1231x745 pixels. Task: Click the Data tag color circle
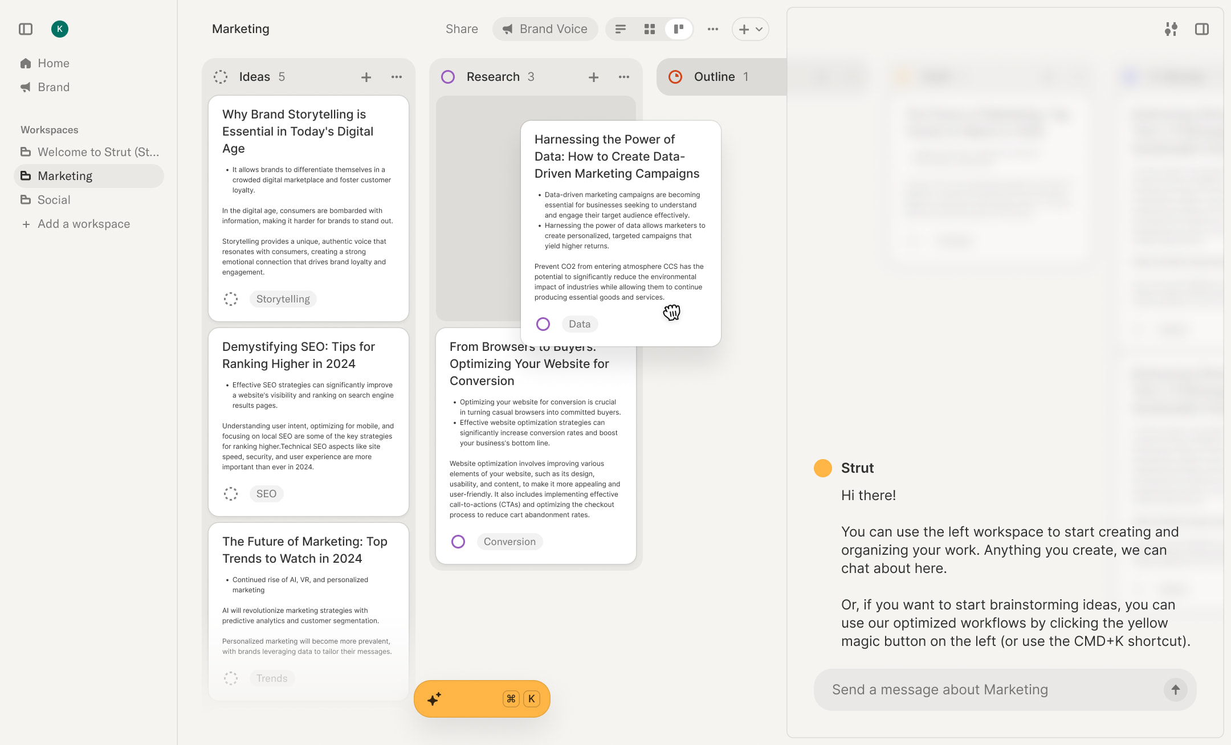(543, 324)
